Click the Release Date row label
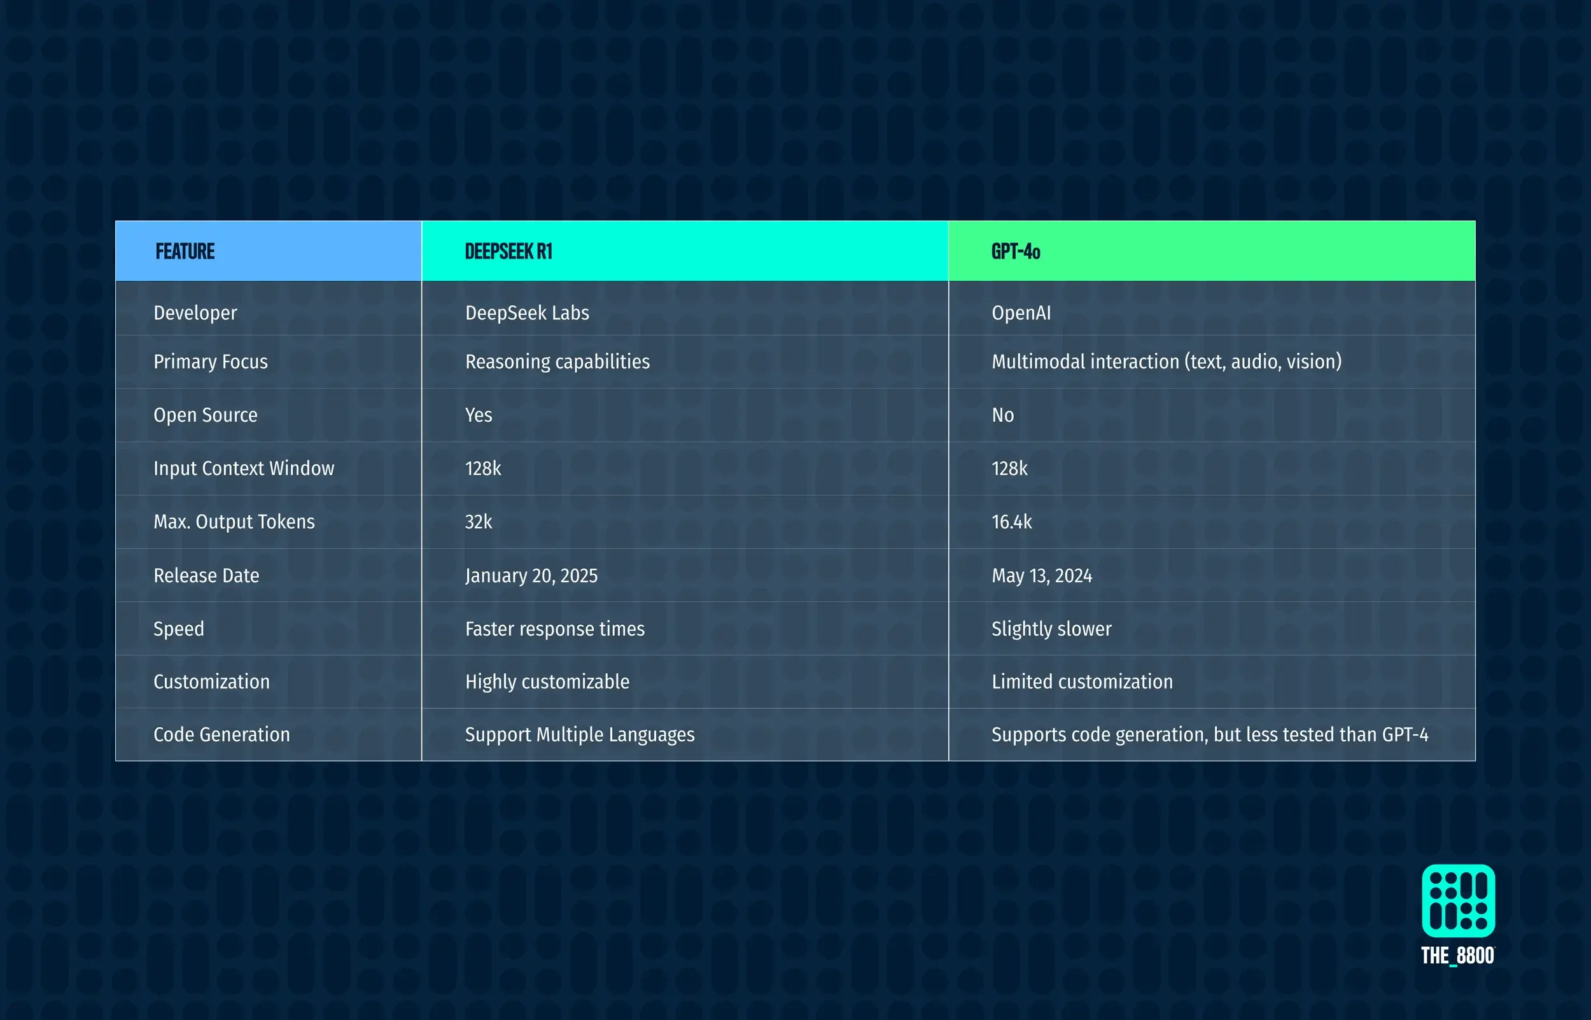The image size is (1591, 1020). point(206,576)
